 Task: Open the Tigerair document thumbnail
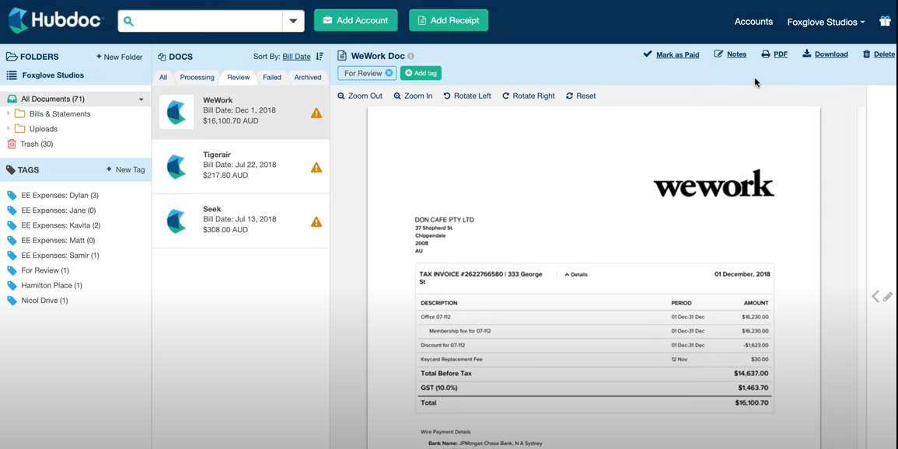(176, 166)
